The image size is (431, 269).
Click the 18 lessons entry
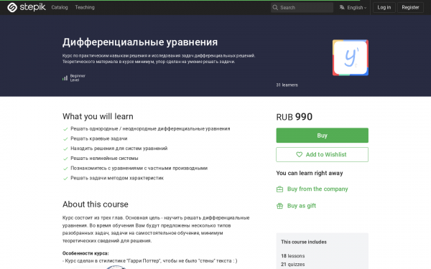coord(293,256)
